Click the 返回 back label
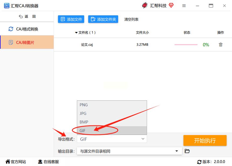This screenshot has height=166, width=232. [x=30, y=16]
